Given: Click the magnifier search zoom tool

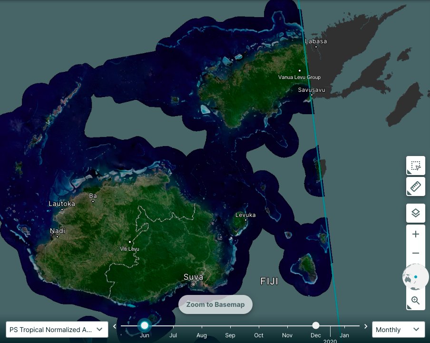Looking at the screenshot, I should [415, 301].
